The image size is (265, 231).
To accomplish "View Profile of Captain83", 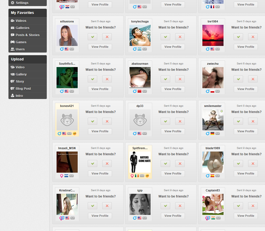I will (246, 216).
